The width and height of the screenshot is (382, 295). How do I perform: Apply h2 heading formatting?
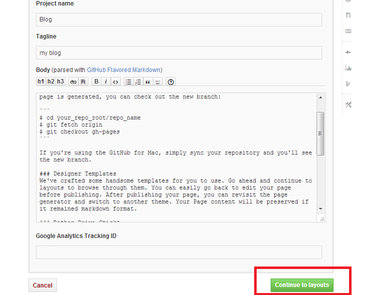50,81
